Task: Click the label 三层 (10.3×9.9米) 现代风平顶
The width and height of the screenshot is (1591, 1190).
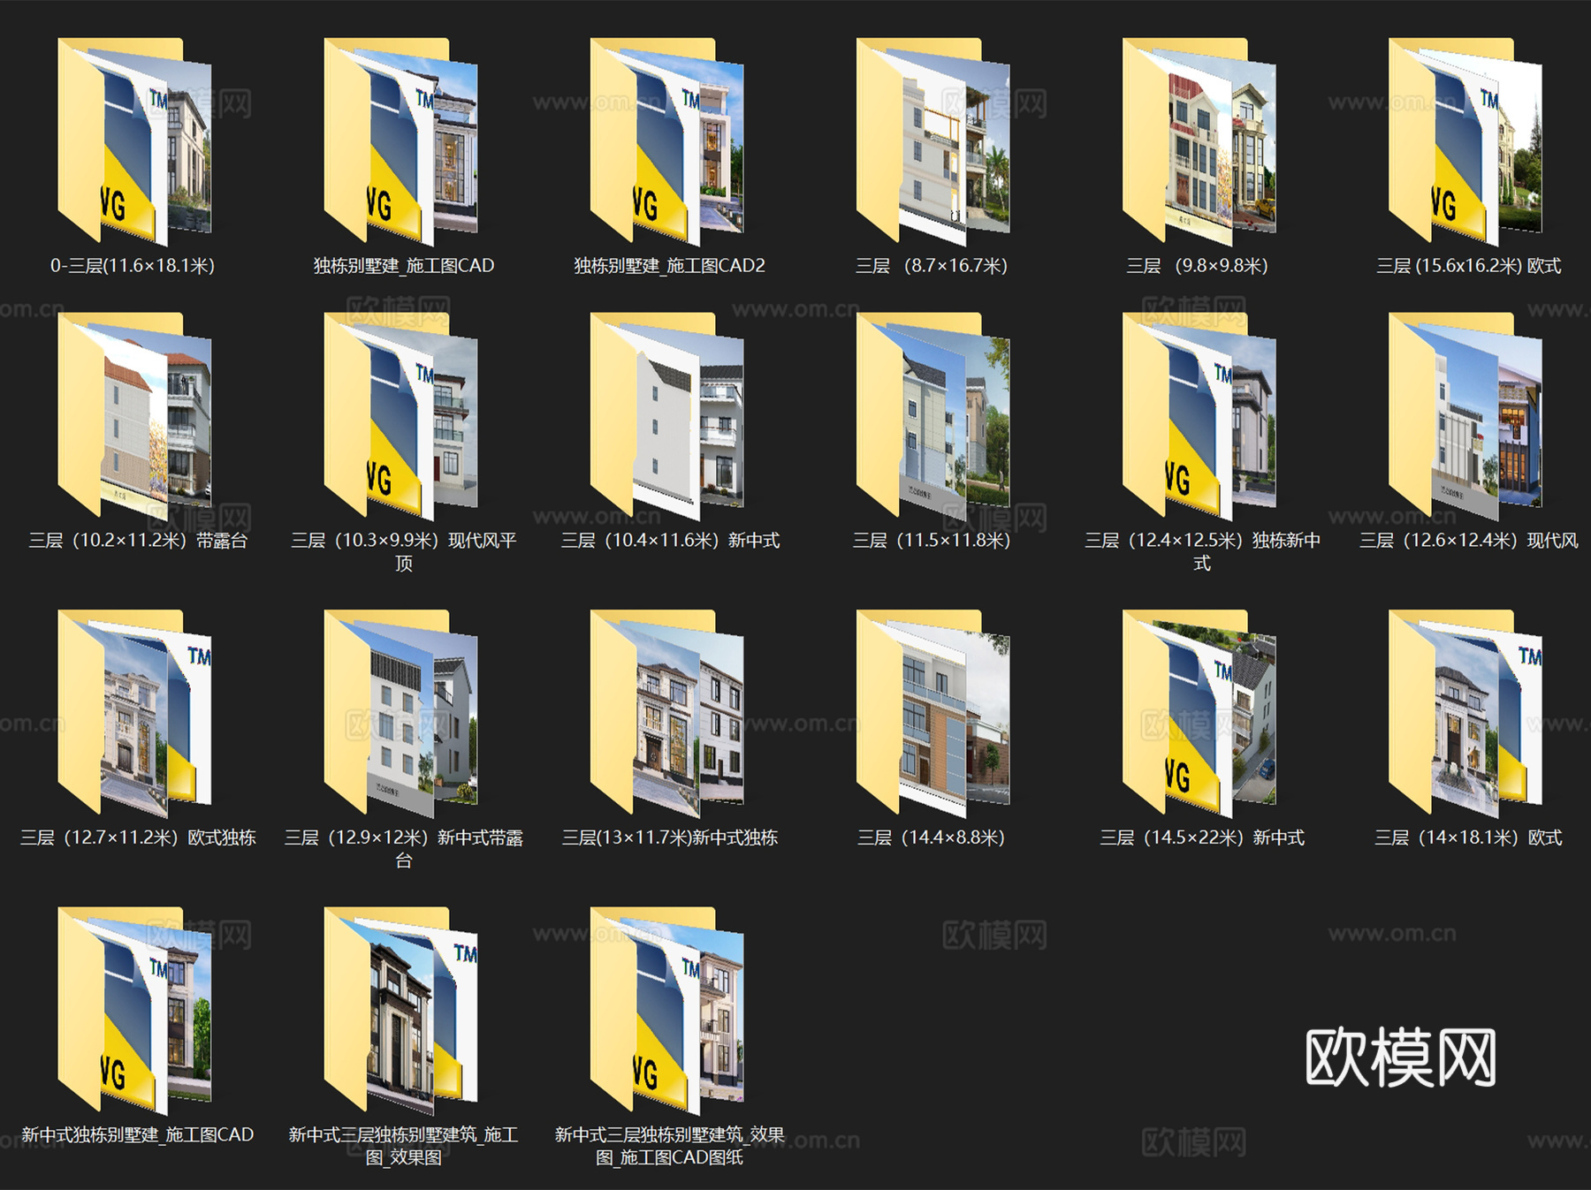Action: 404,551
